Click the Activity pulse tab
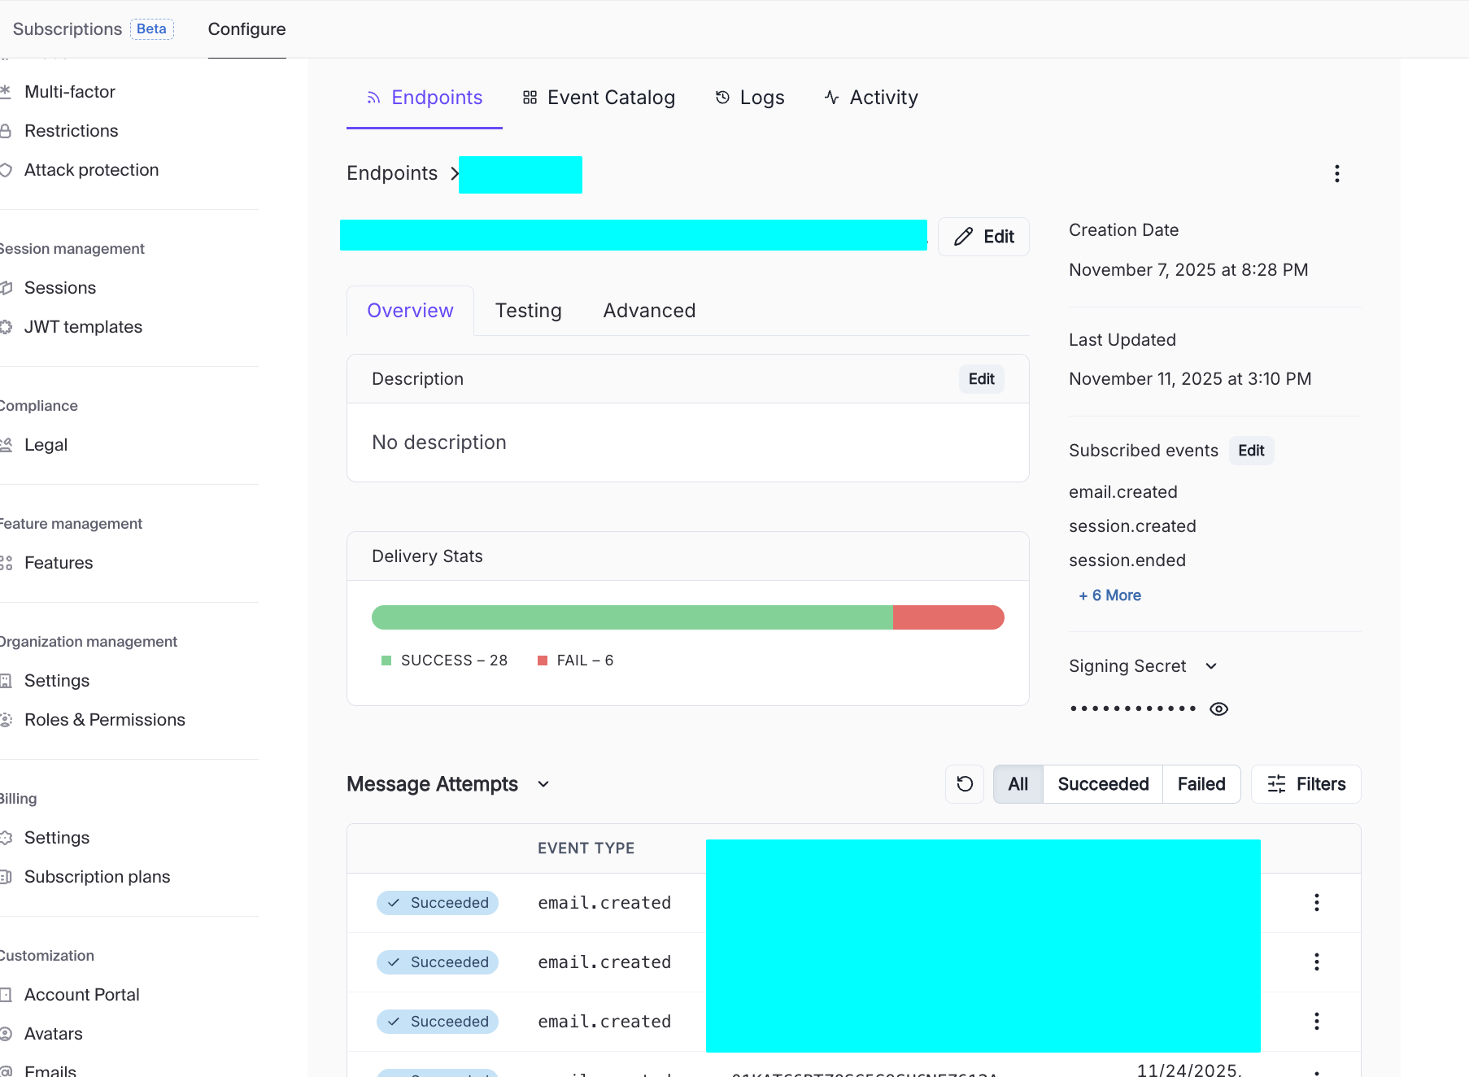Image resolution: width=1469 pixels, height=1077 pixels. pos(870,98)
